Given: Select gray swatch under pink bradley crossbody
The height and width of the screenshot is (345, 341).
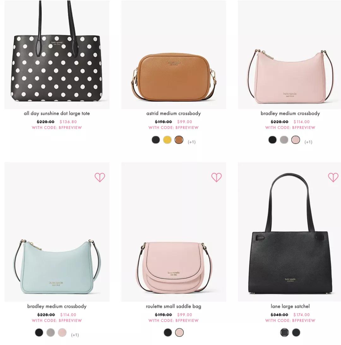Looking at the screenshot, I should (284, 140).
